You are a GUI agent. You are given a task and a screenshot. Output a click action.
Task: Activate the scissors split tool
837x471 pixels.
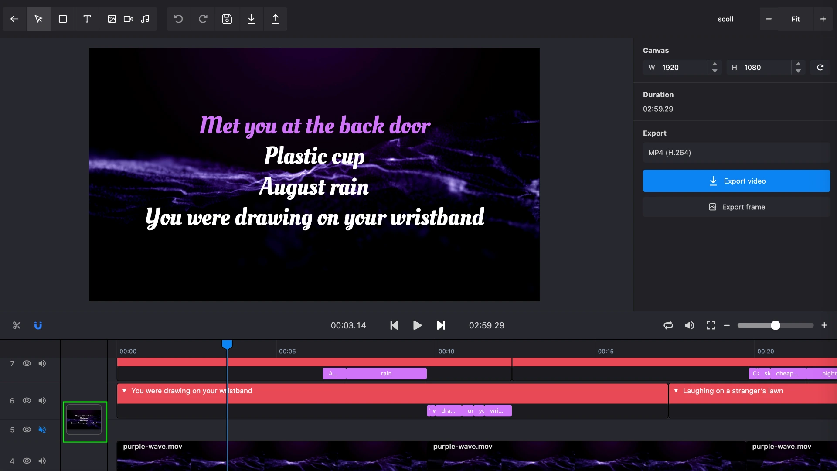click(x=17, y=325)
